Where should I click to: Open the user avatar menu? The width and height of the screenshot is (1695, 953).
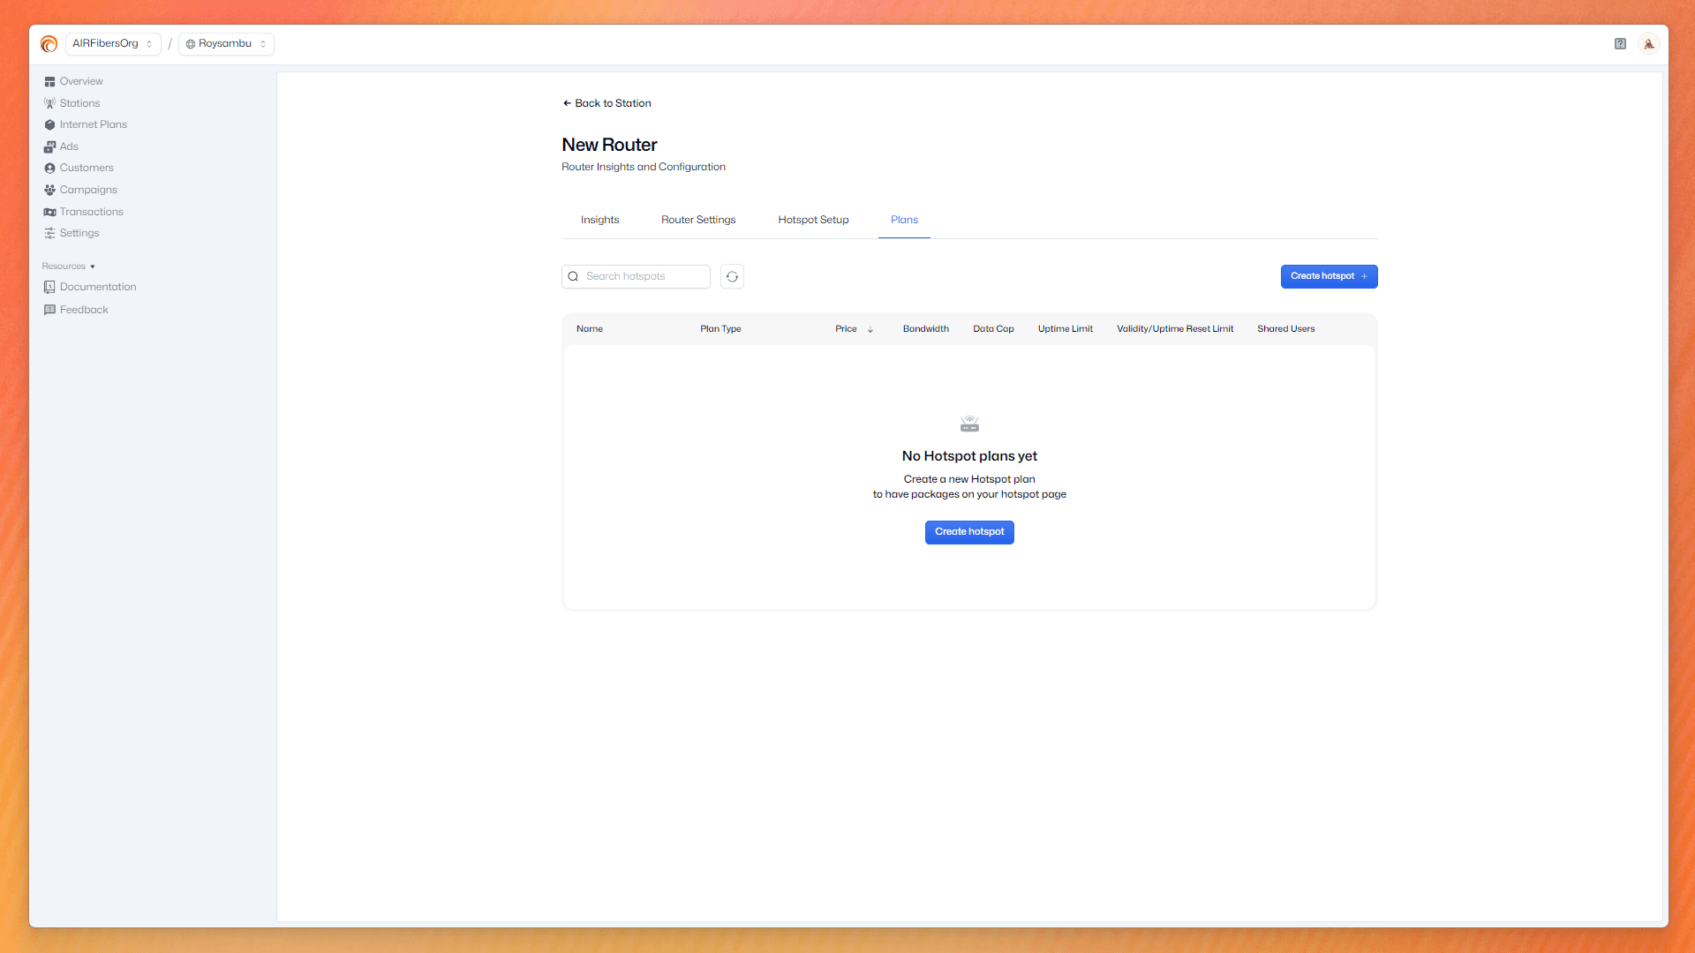coord(1648,43)
